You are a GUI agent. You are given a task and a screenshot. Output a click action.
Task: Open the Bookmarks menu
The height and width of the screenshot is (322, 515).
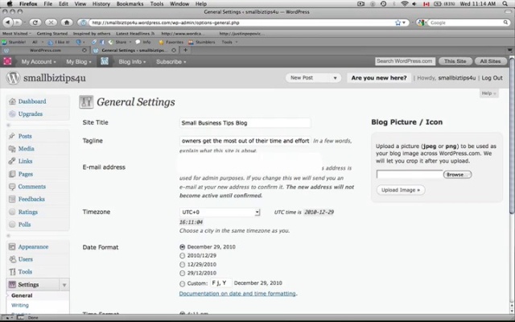click(130, 4)
